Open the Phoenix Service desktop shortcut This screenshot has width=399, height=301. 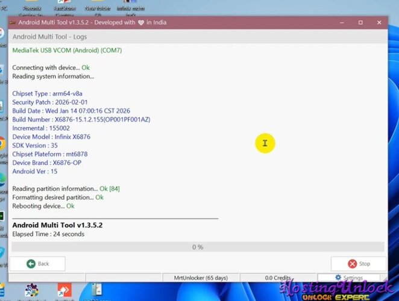[x=33, y=7]
